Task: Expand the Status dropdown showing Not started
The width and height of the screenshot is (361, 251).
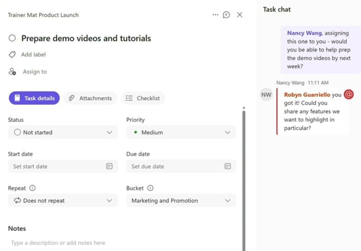Action: coord(63,132)
